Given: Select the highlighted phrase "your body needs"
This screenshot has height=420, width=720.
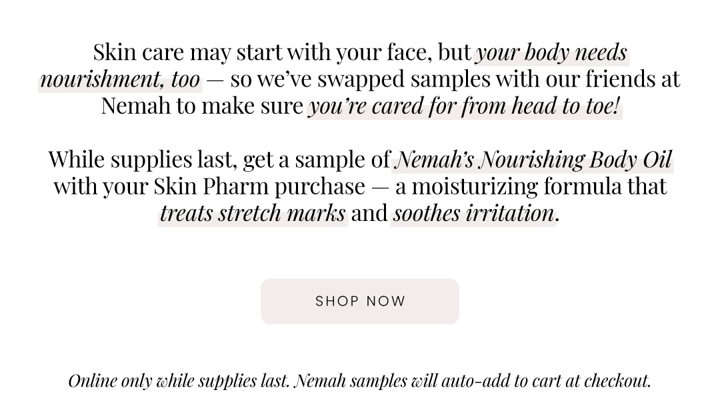Looking at the screenshot, I should click(x=551, y=53).
